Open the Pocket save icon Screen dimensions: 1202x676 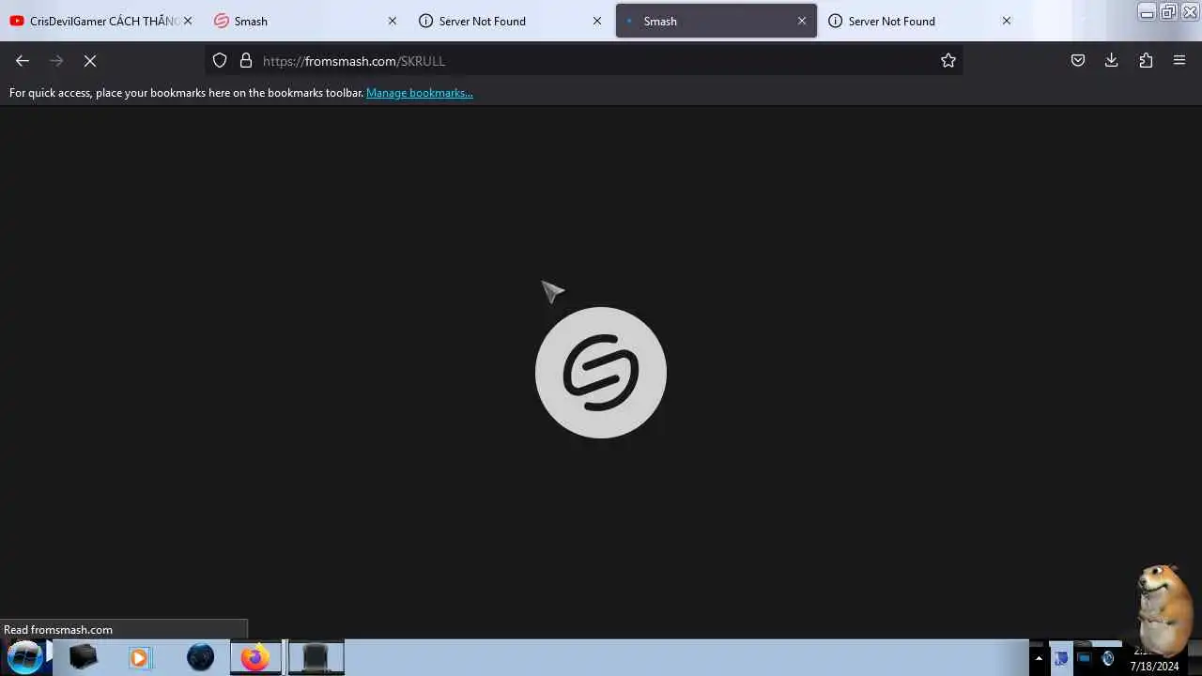click(1078, 60)
